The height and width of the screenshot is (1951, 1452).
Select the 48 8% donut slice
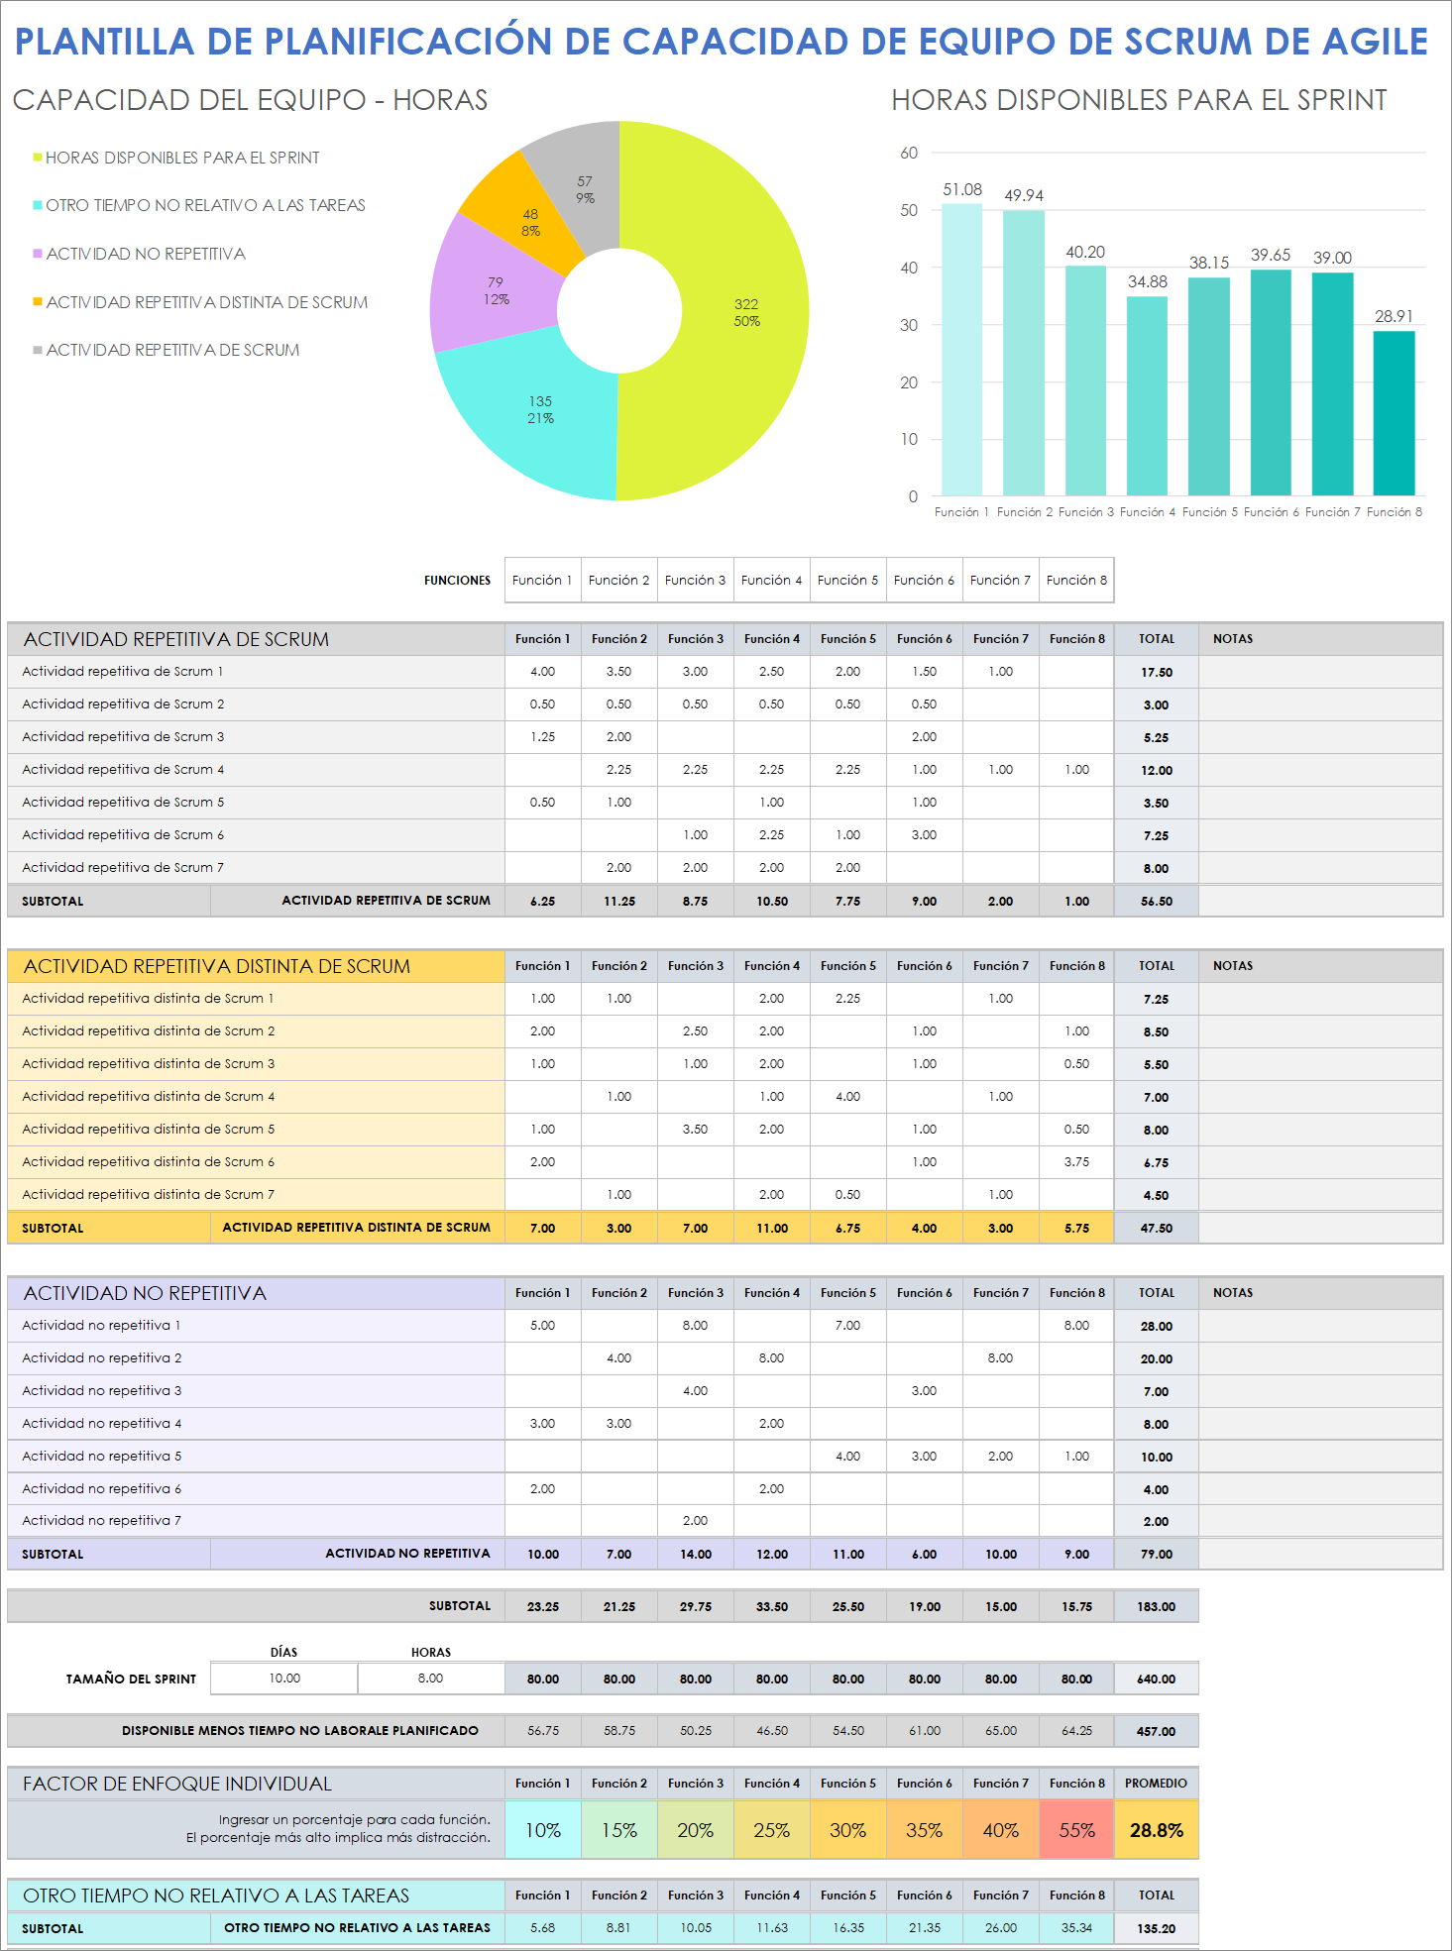click(x=530, y=222)
